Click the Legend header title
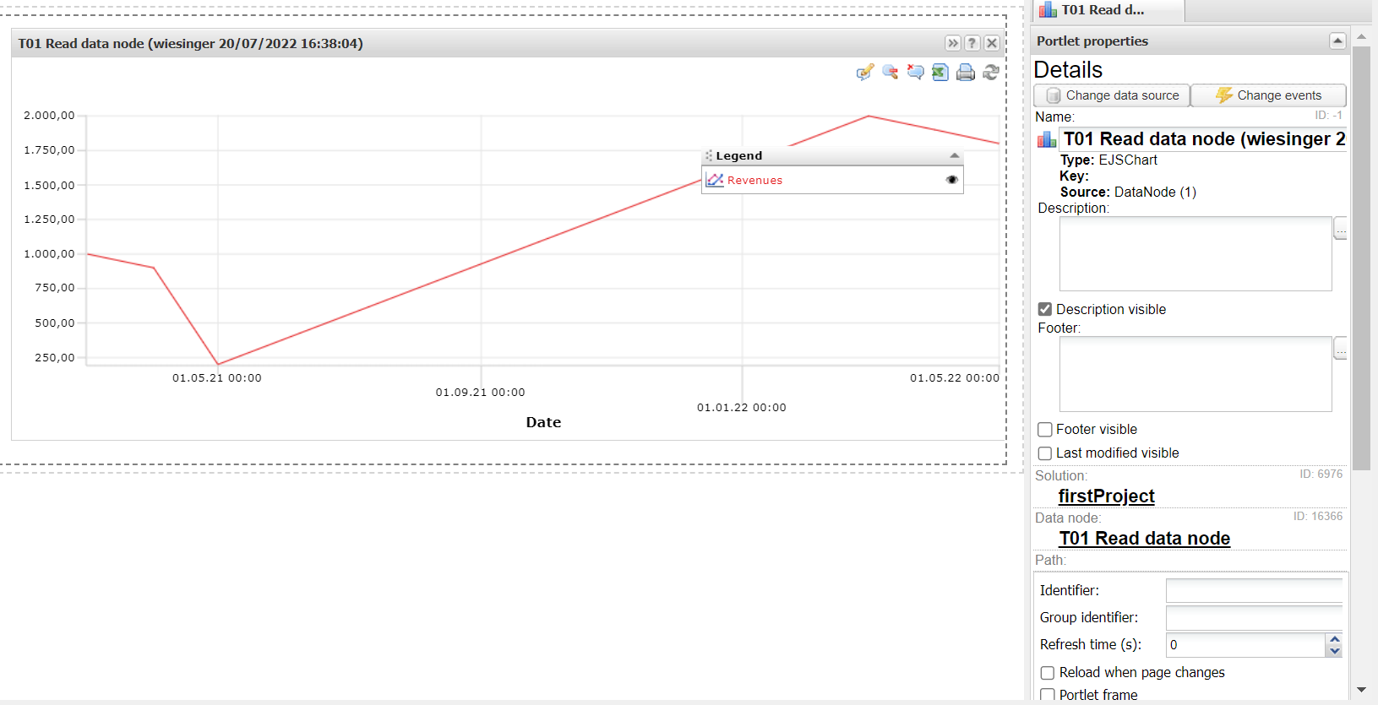Screen dimensions: 1378x705 tap(739, 156)
